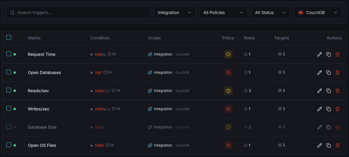Check the Writes/sec row checkbox
This screenshot has height=157, width=349.
[x=8, y=108]
